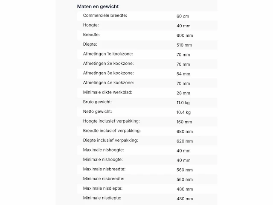
Task: Select the Diepte 510 mm value
Action: pos(184,45)
